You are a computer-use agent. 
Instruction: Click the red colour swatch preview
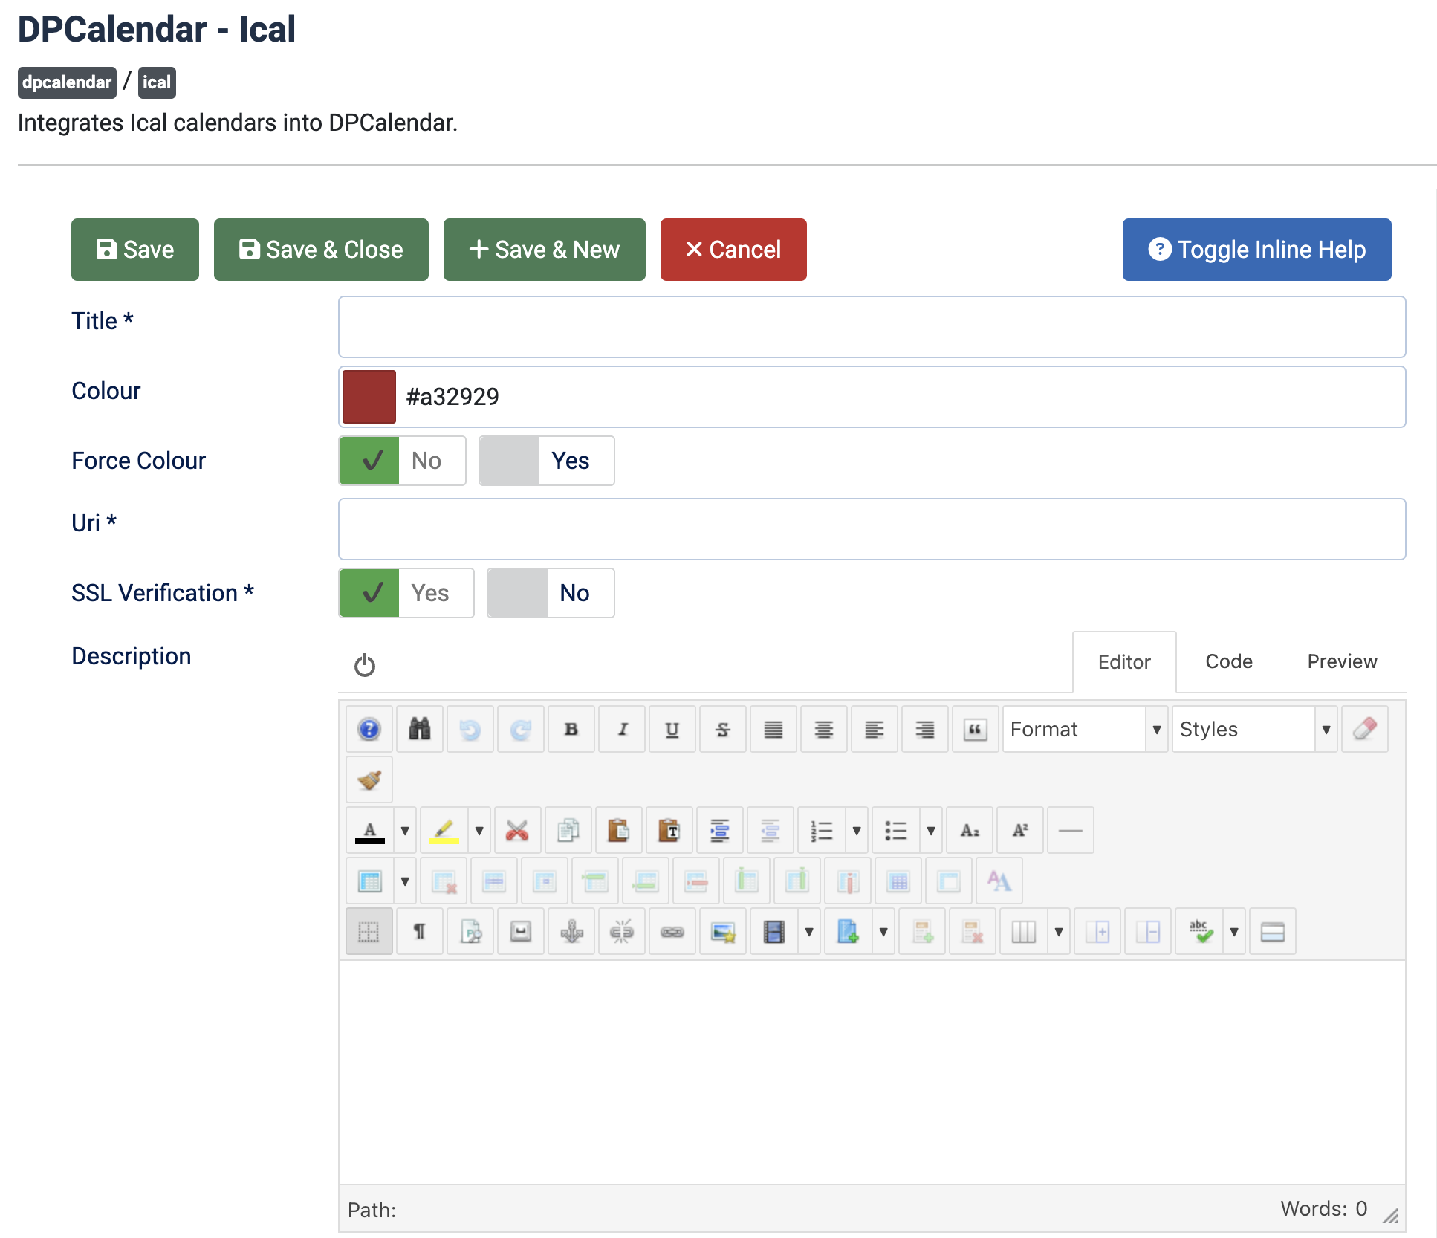point(369,397)
